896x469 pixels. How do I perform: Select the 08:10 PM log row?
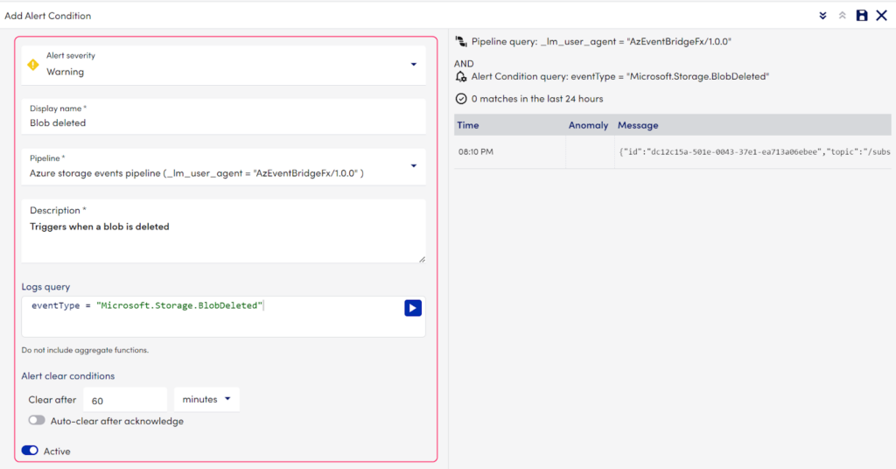[x=673, y=152]
